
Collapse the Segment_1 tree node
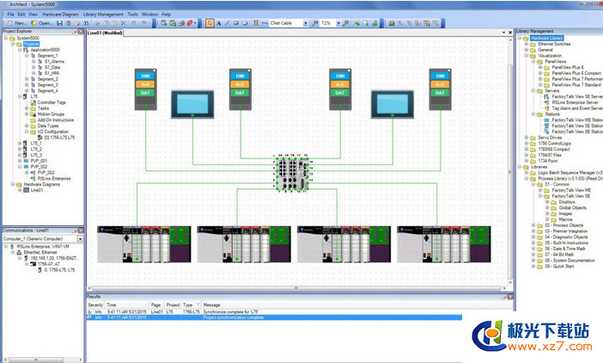point(27,56)
